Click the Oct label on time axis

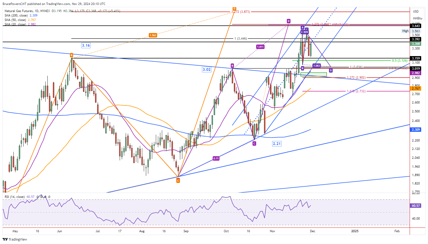pos(226,231)
